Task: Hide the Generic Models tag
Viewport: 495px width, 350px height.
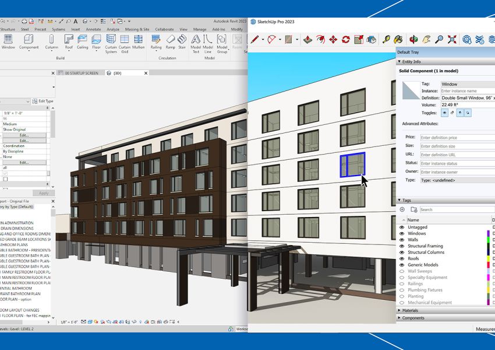Action: pos(402,265)
